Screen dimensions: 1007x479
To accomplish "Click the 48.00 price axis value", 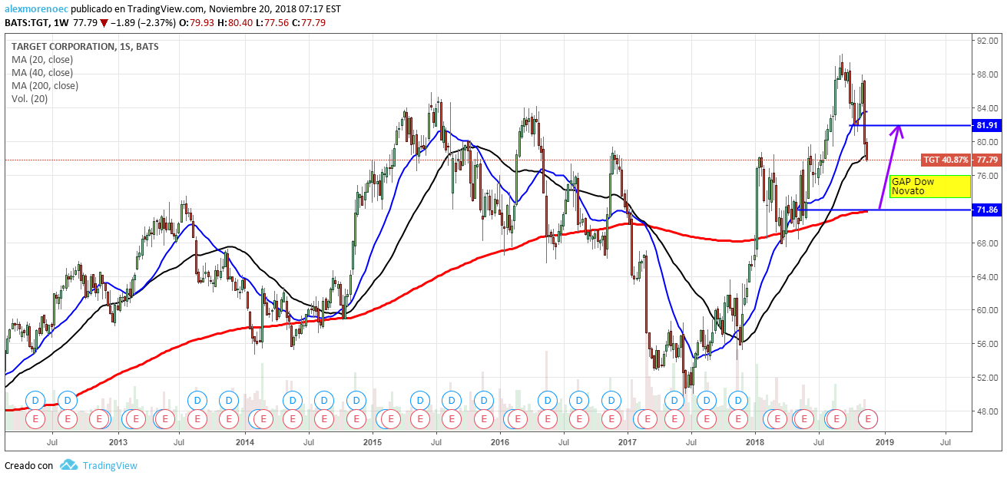I will [x=986, y=411].
